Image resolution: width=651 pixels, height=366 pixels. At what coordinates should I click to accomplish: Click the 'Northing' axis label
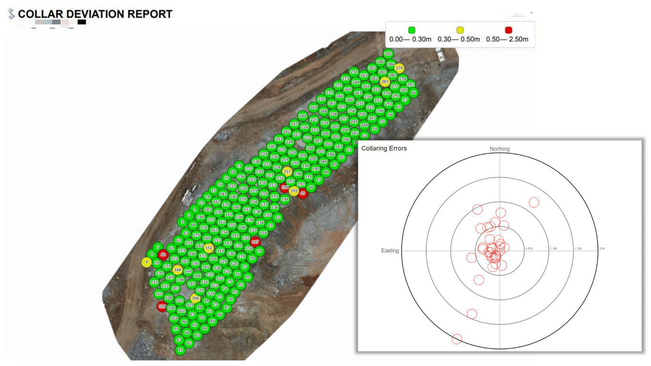point(500,149)
